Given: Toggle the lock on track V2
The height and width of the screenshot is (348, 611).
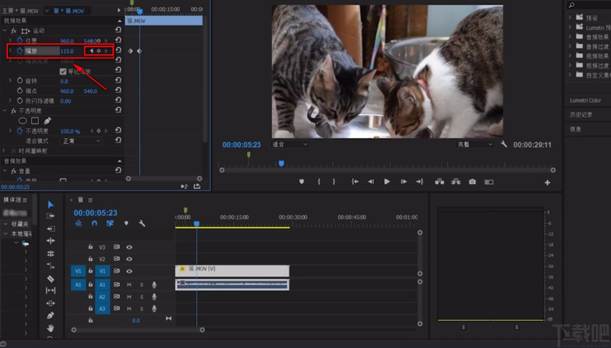Looking at the screenshot, I should [91, 259].
